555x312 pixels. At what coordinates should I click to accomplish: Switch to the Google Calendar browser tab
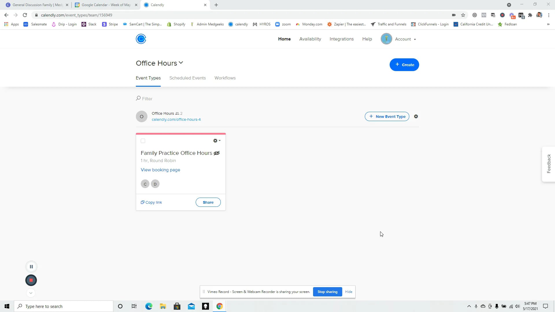click(106, 5)
